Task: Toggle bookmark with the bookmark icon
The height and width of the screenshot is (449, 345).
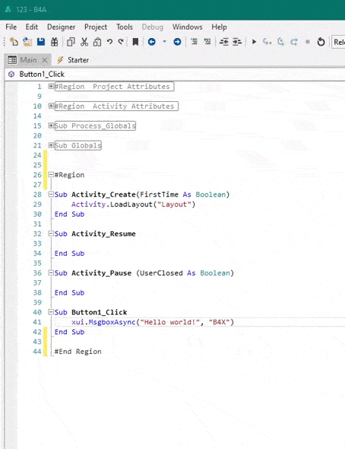Action: click(x=135, y=42)
